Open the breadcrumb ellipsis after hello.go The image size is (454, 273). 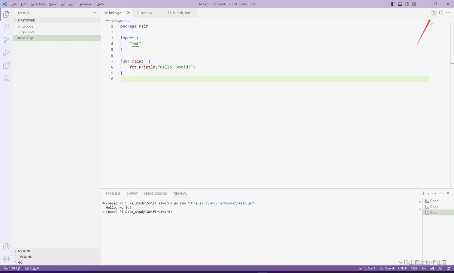129,20
